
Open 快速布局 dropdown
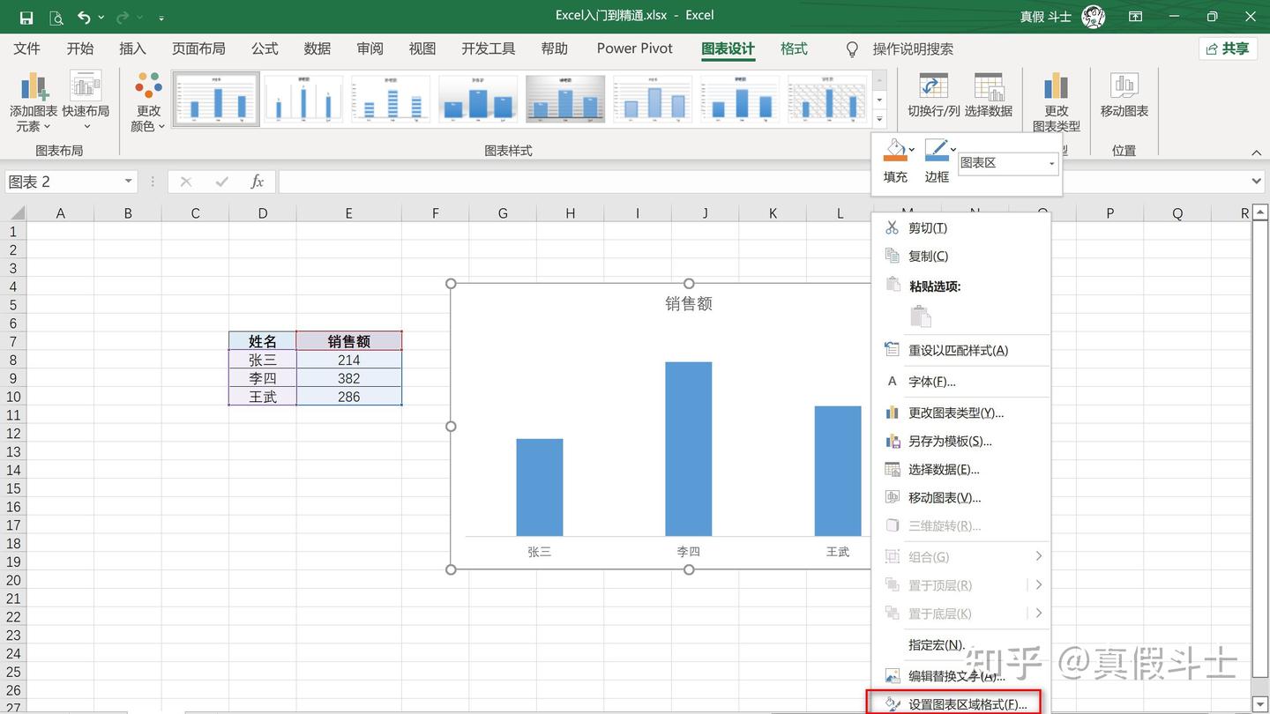click(x=86, y=102)
